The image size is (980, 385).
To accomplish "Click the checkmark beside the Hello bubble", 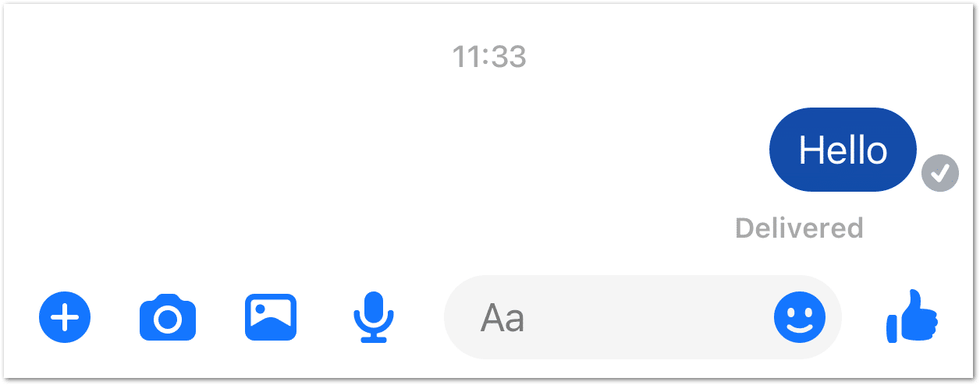I will 939,173.
